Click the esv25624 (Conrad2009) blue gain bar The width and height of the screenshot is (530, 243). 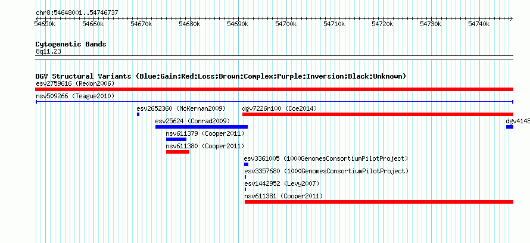pos(201,127)
